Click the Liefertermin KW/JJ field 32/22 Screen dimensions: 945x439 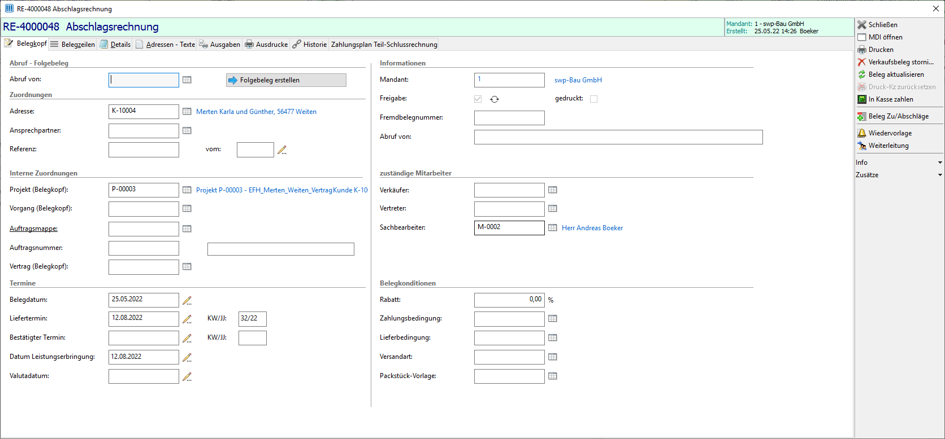(x=253, y=319)
